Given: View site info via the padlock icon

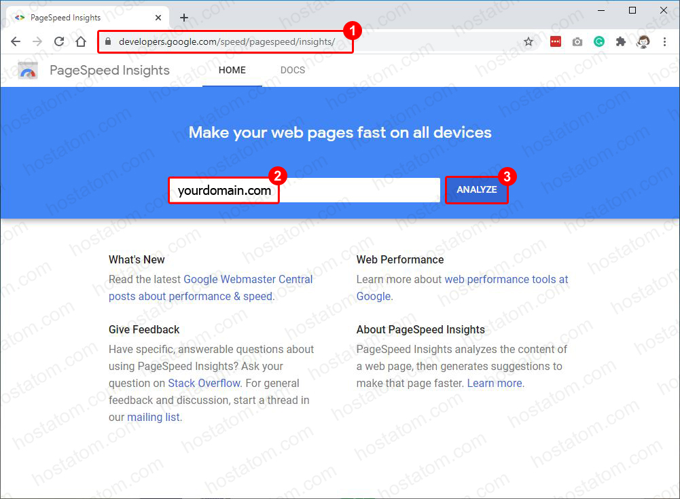Looking at the screenshot, I should point(108,41).
